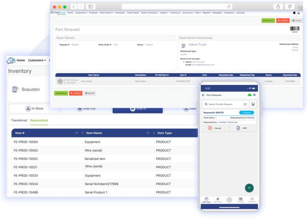Click the barcode image on Part Request

pos(295,29)
